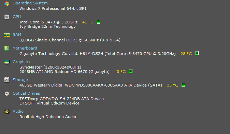Image resolution: width=230 pixels, height=134 pixels.
Task: Click the Storage hard drive icon
Action: tap(7, 80)
